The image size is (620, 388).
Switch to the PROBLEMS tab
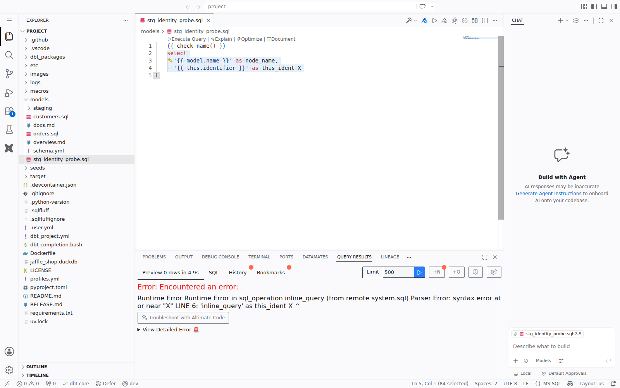[154, 257]
